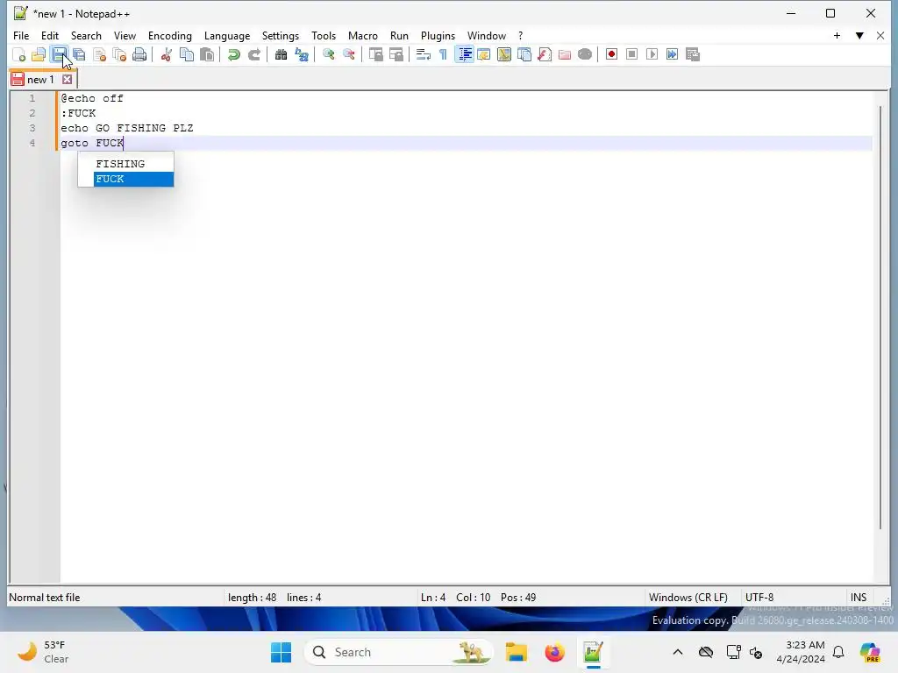Open the Tools menu
The width and height of the screenshot is (898, 673).
coord(324,35)
